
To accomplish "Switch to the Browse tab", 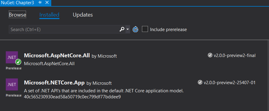I will pos(17,15).
